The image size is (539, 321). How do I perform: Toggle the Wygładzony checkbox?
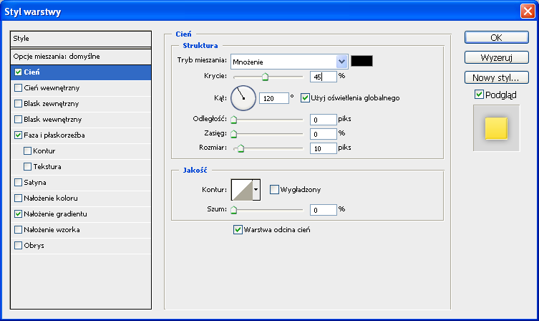coord(274,189)
